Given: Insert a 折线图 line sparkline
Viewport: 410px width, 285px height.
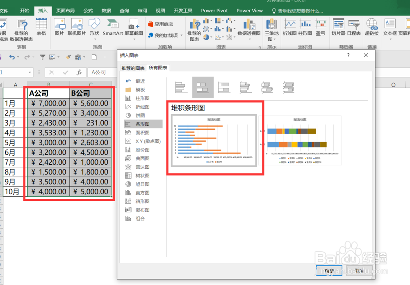Looking at the screenshot, I should click(x=290, y=27).
